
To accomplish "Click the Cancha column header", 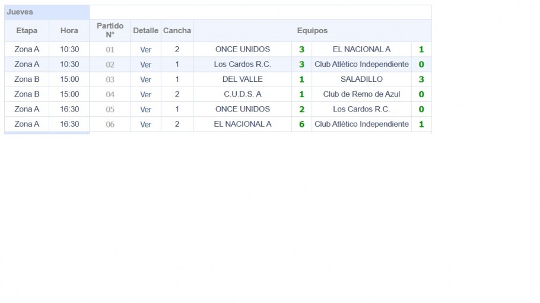I will [x=177, y=31].
